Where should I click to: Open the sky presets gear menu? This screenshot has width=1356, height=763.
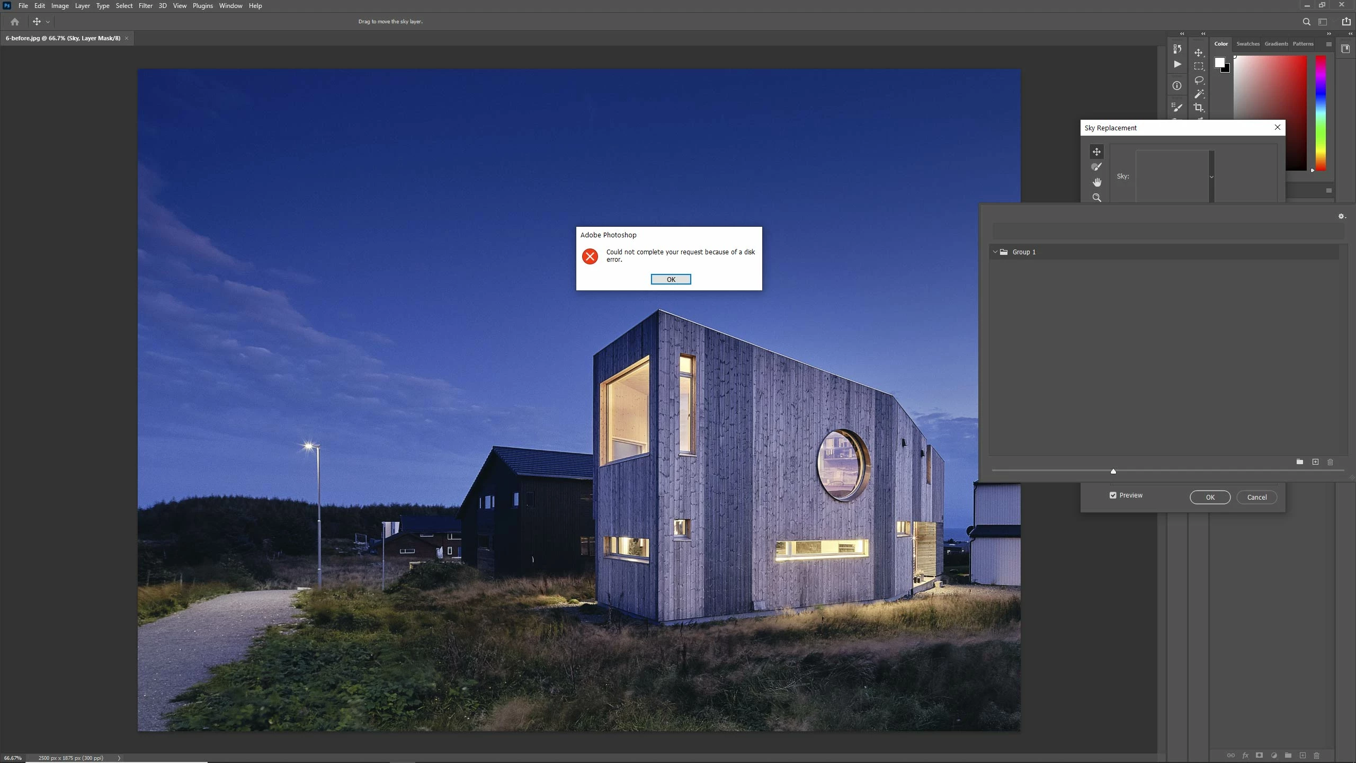pyautogui.click(x=1341, y=216)
